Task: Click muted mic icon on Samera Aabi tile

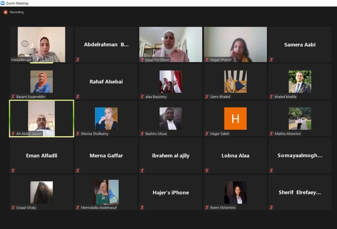Action: tap(271, 60)
